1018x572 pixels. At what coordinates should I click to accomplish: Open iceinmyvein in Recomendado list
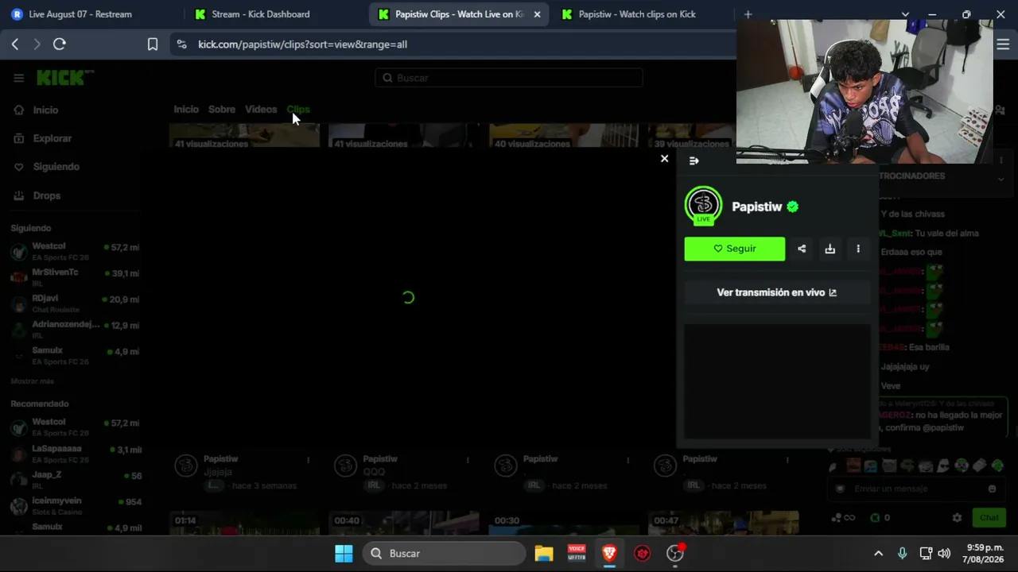pyautogui.click(x=76, y=506)
